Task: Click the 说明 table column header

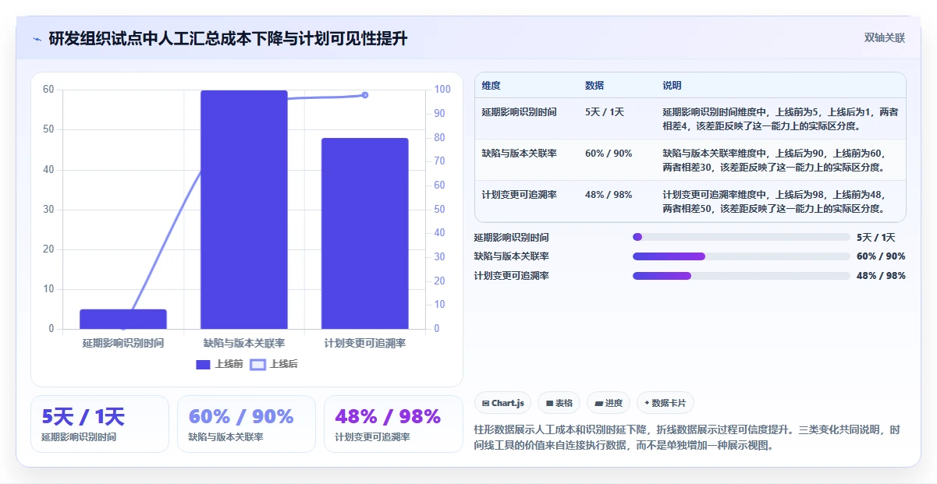Action: click(x=672, y=85)
